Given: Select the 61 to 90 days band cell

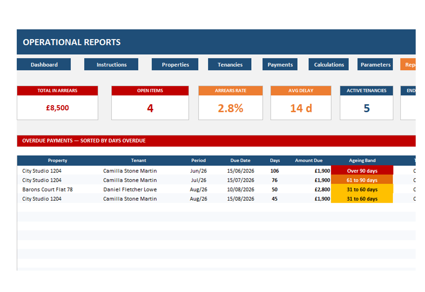Looking at the screenshot, I should coord(362,180).
